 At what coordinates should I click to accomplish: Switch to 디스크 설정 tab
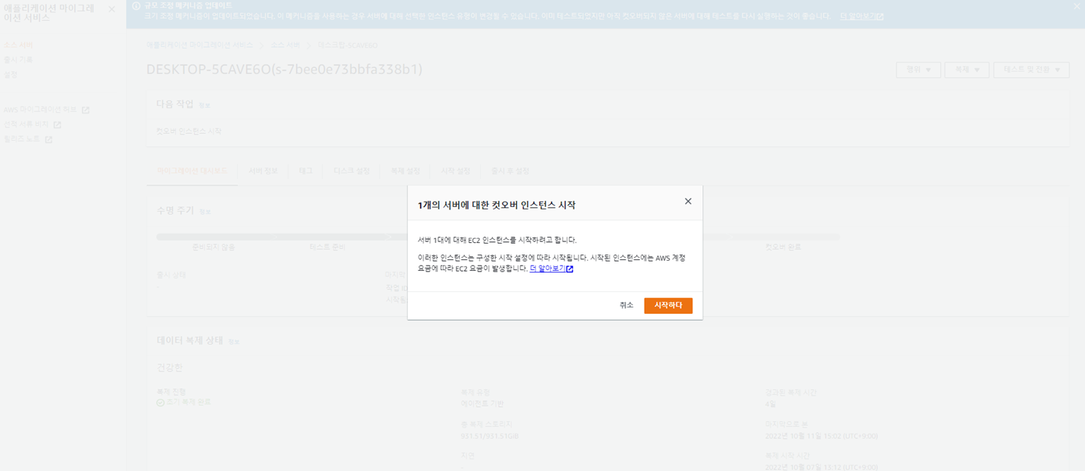coord(352,170)
